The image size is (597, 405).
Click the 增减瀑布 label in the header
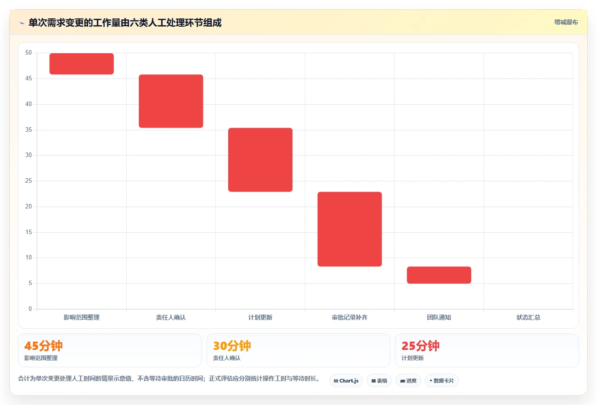(x=566, y=22)
